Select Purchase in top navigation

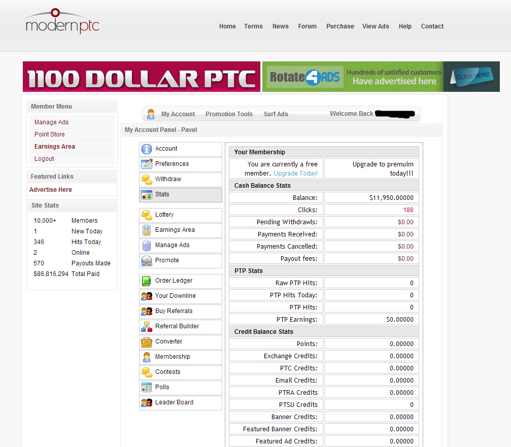pos(340,26)
